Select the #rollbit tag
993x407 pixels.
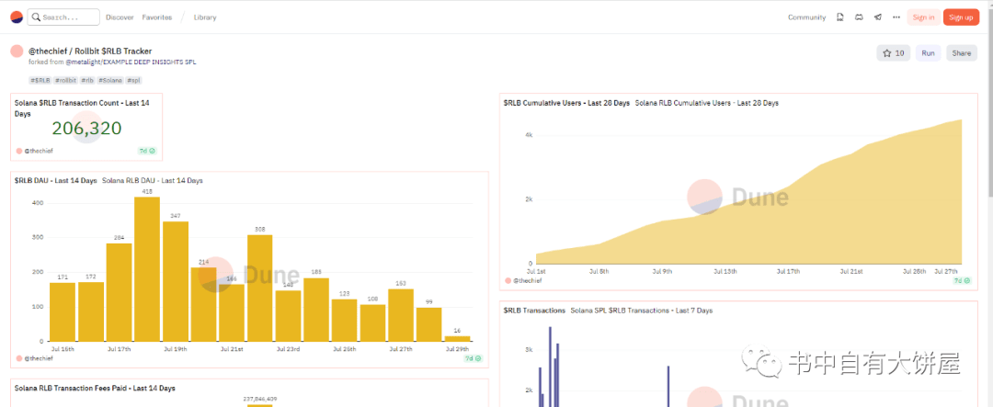[x=65, y=80]
